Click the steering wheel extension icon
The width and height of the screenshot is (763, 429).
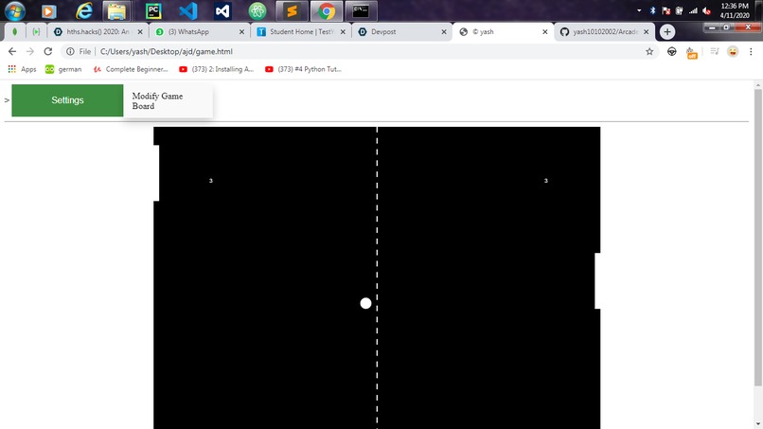(x=671, y=51)
